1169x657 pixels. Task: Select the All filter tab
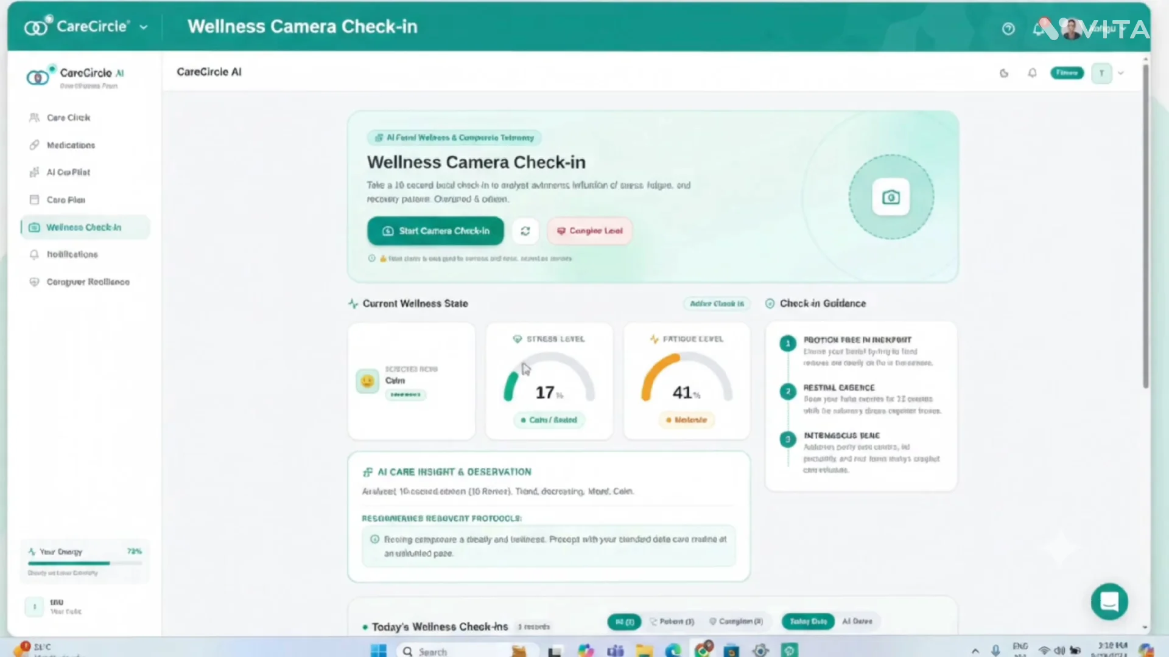pos(624,622)
